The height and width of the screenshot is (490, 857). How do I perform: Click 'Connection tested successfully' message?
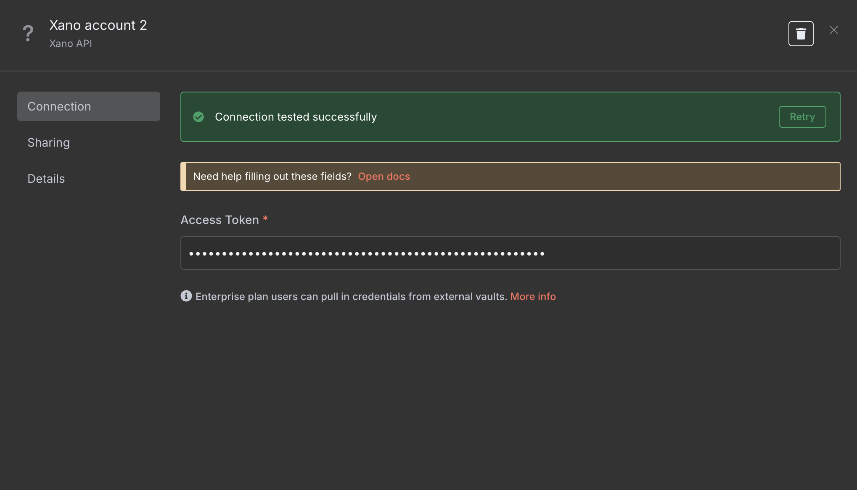pyautogui.click(x=296, y=117)
